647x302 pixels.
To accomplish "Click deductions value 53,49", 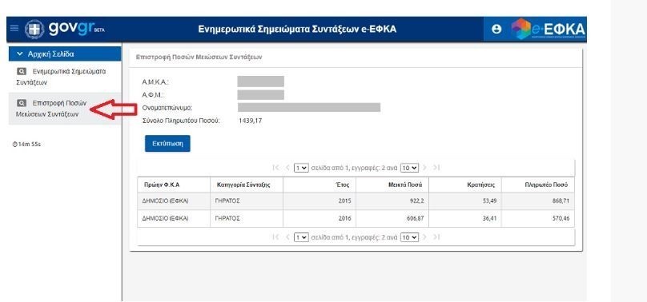I will [x=489, y=201].
